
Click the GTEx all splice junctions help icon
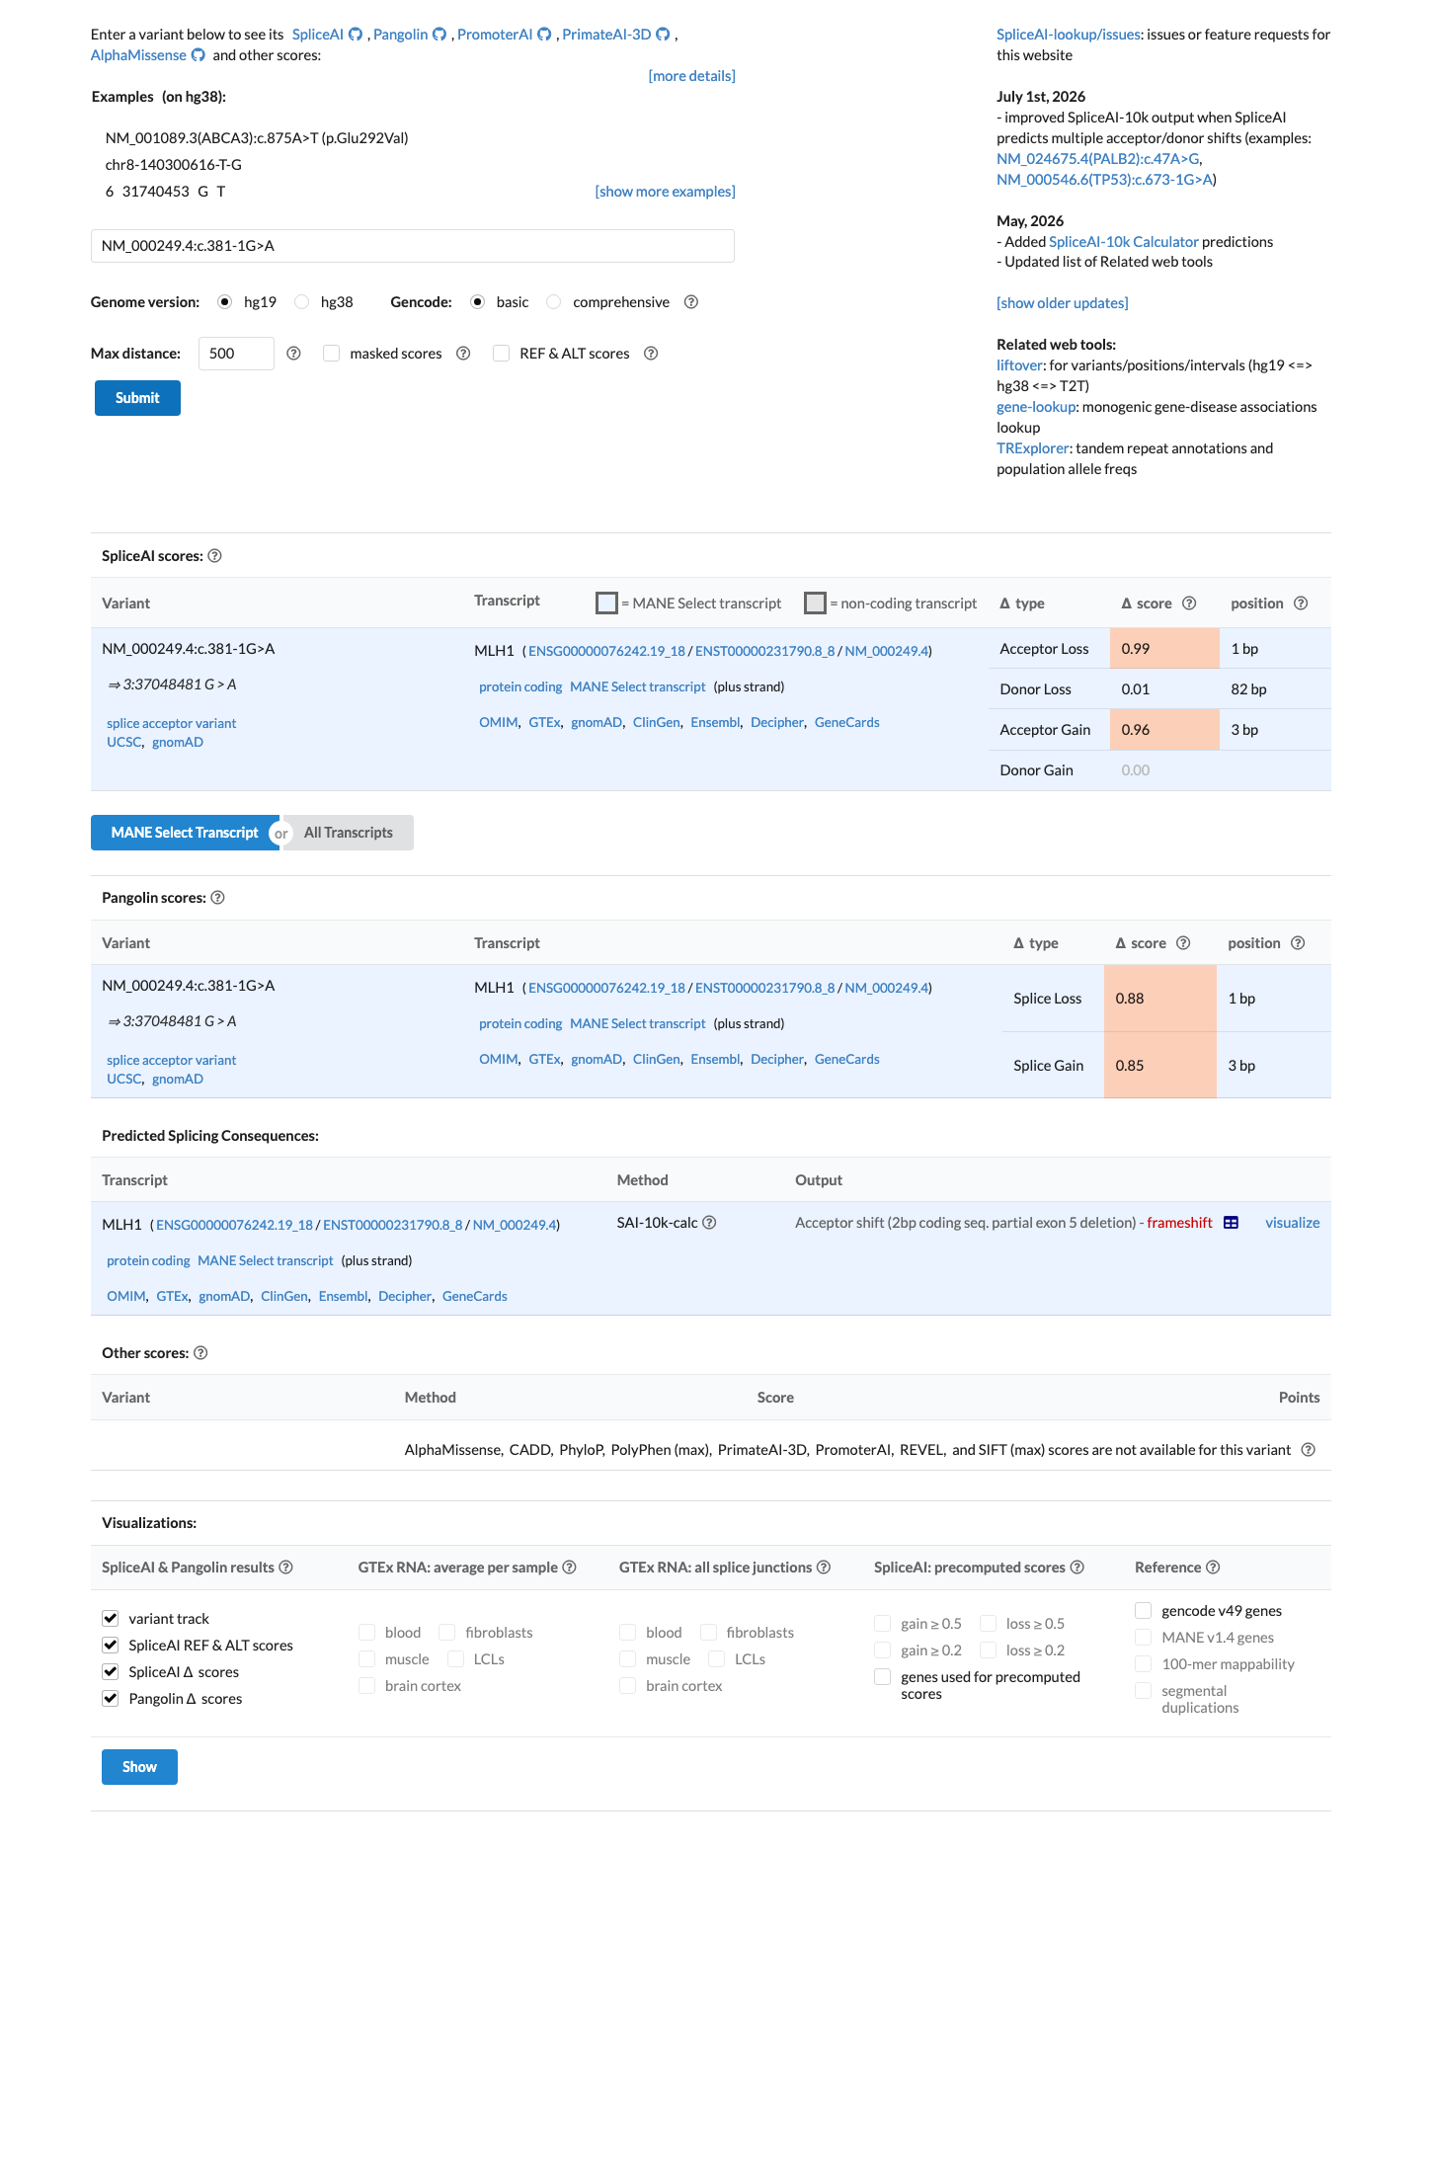pos(824,1568)
